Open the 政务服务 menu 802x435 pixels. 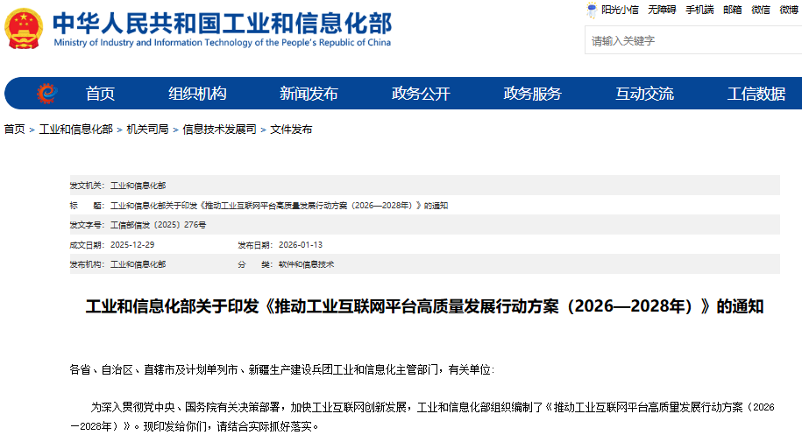(532, 94)
